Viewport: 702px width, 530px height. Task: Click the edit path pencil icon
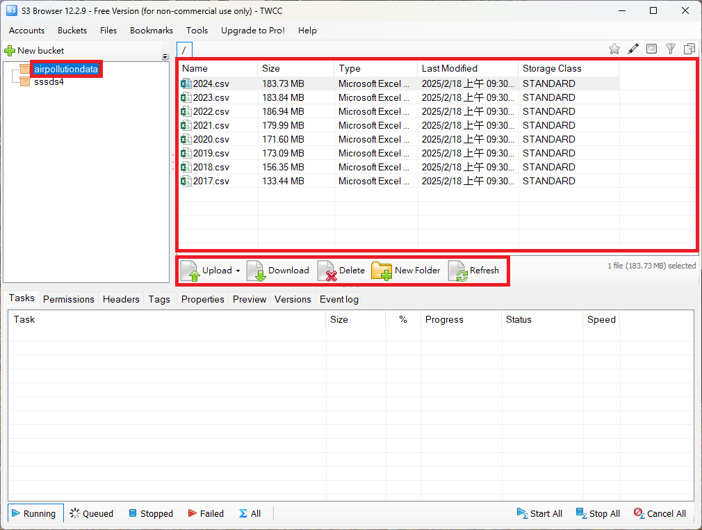(633, 49)
